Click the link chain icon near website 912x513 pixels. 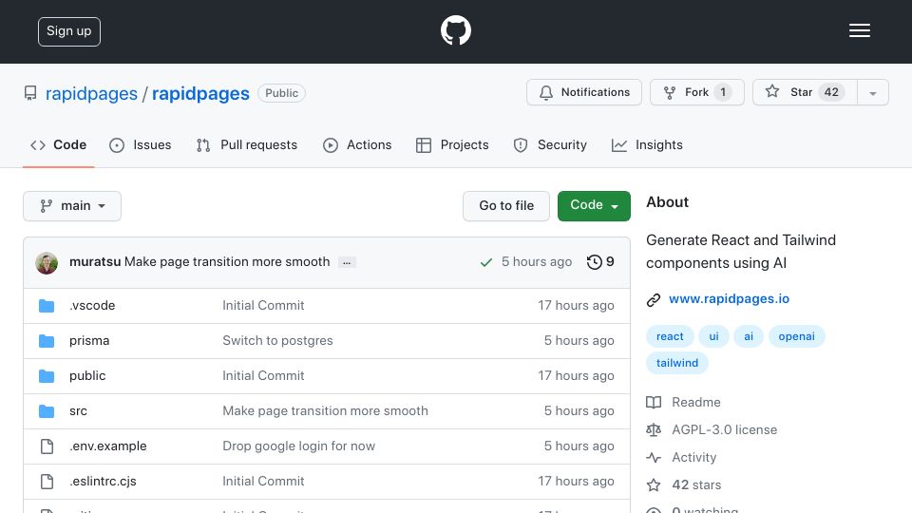click(654, 299)
